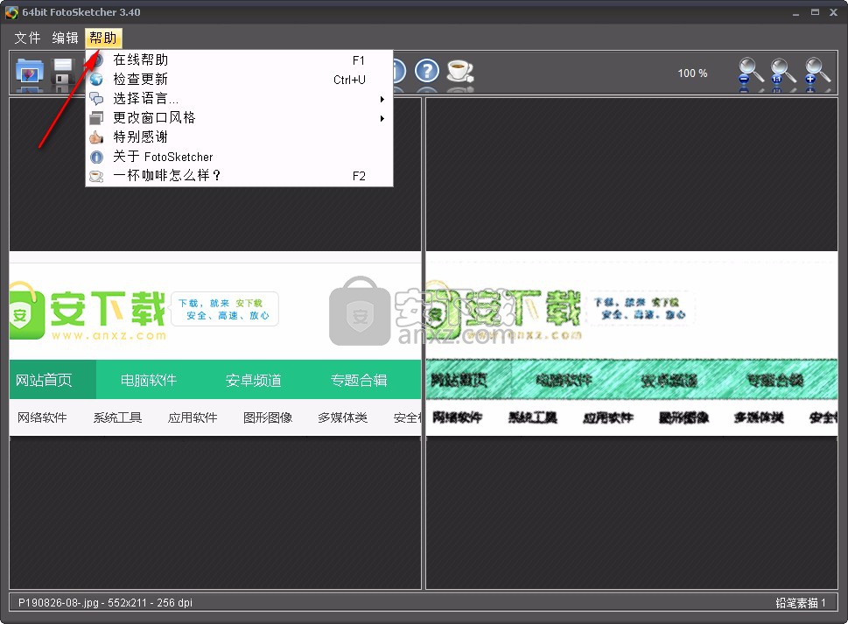The image size is (848, 624).
Task: Choose 在线帮助 from the help menu
Action: tap(239, 60)
